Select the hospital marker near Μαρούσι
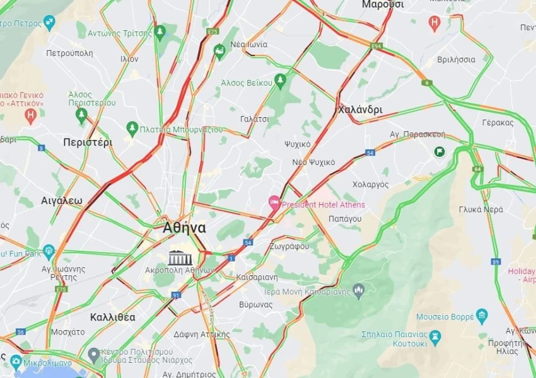 click(x=434, y=23)
